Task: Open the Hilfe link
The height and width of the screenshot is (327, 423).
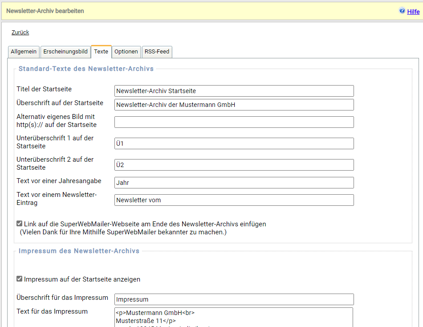Action: [413, 12]
